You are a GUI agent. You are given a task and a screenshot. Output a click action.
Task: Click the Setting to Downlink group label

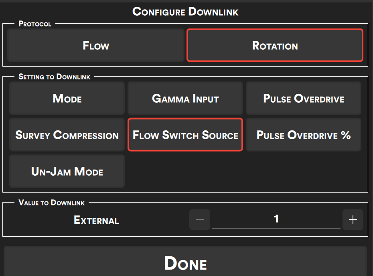(55, 77)
